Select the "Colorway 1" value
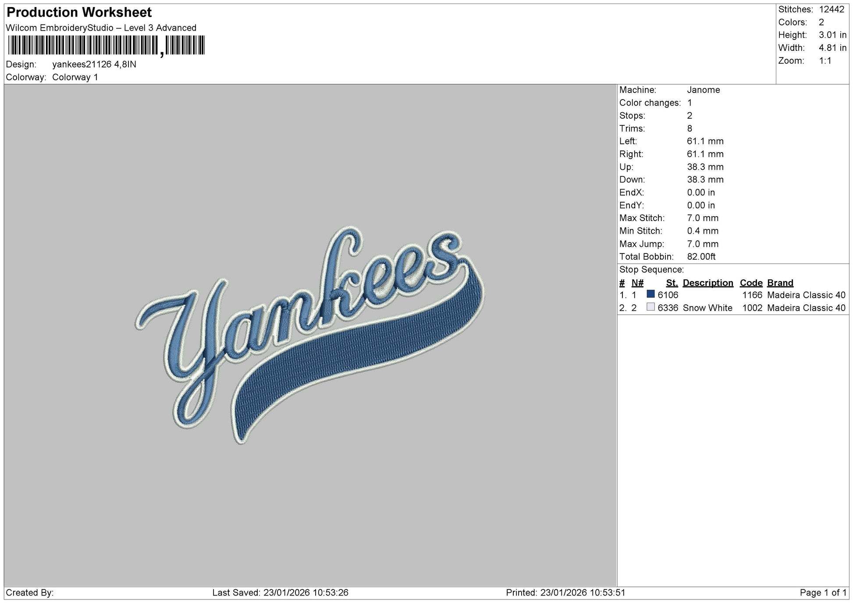Image resolution: width=853 pixels, height=603 pixels. click(x=75, y=77)
